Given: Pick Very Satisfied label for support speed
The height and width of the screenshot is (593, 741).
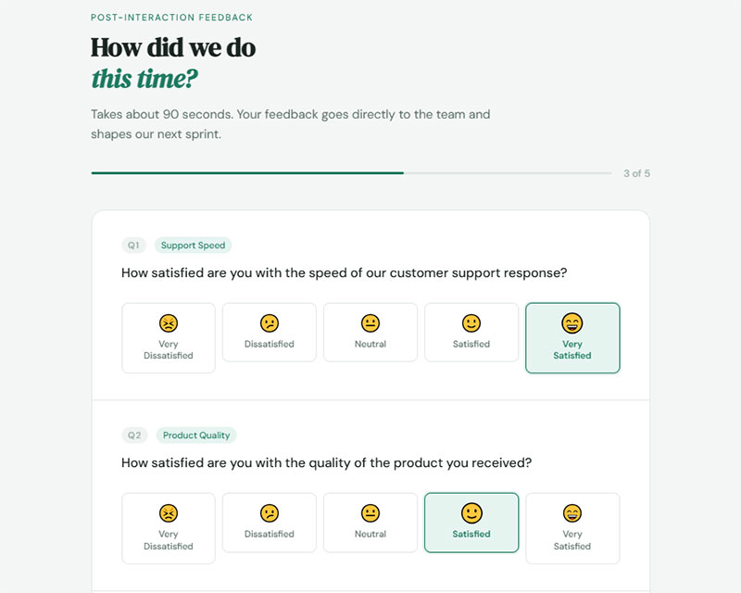Looking at the screenshot, I should [x=572, y=349].
